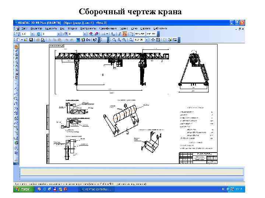The width and height of the screenshot is (265, 198).
Task: Click the current step value field 1.0
Action: click(26, 34)
